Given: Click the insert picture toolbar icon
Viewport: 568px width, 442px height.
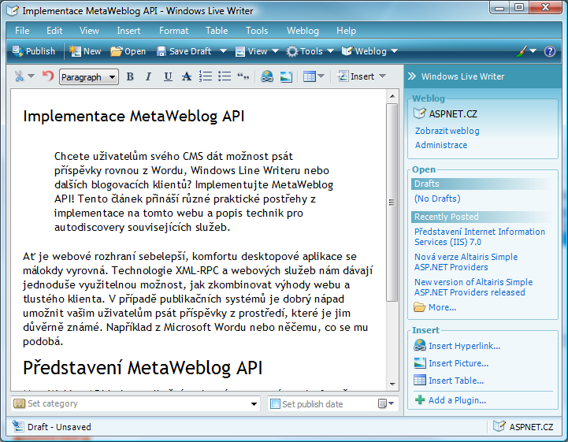Looking at the screenshot, I should (x=286, y=76).
